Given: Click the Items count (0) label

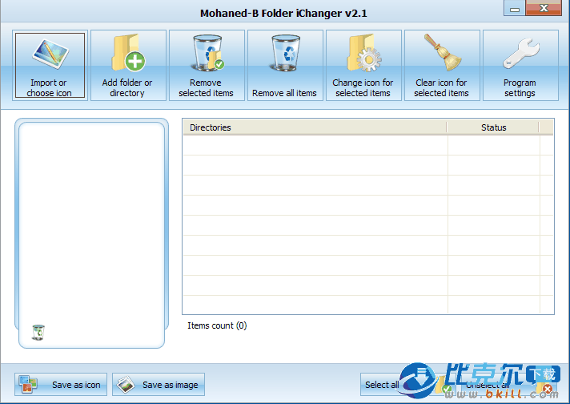Looking at the screenshot, I should [217, 325].
